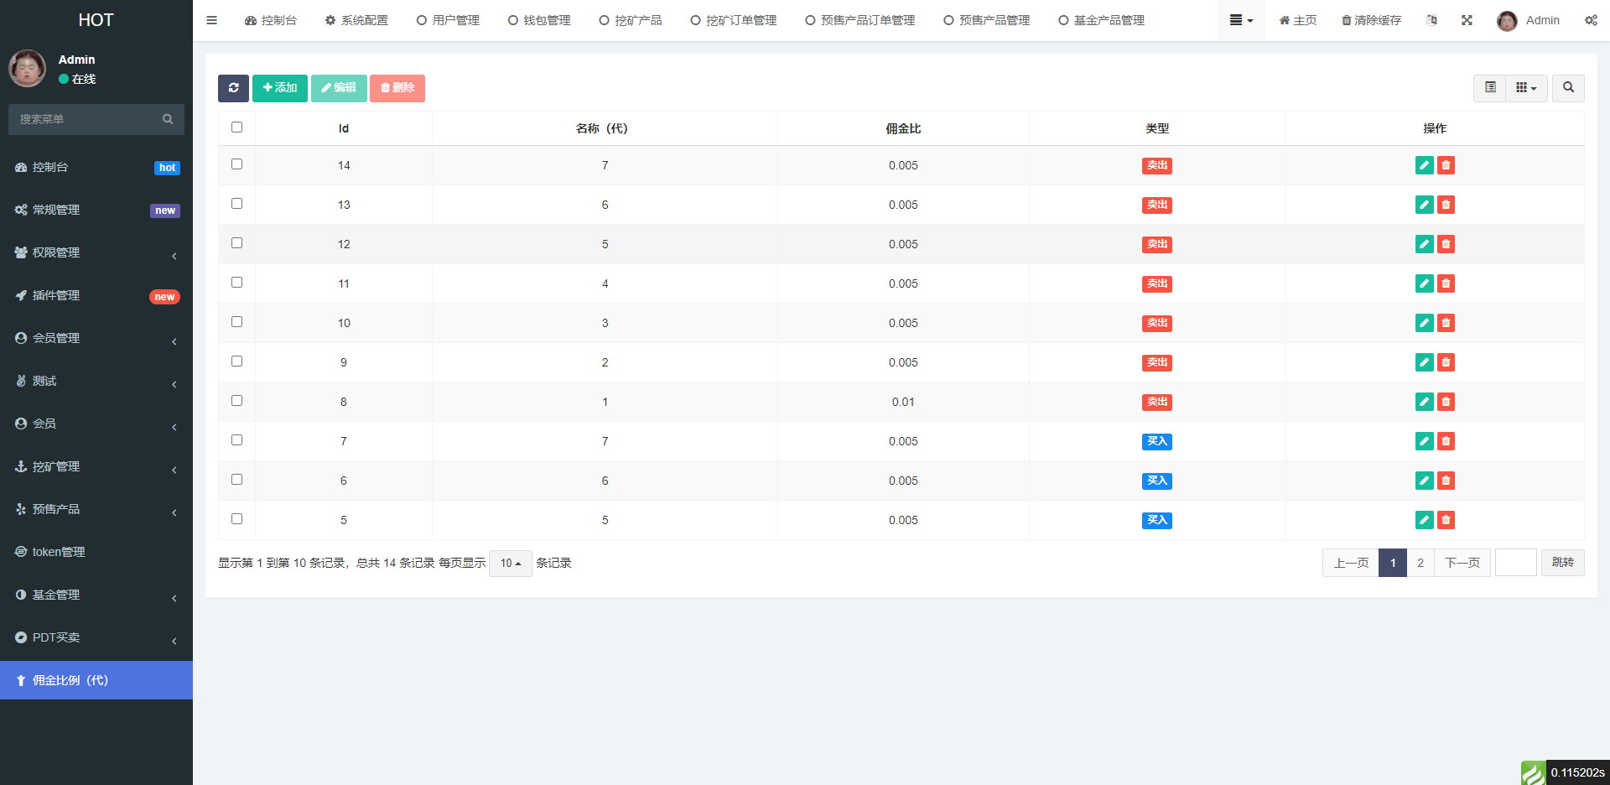Switch to the 钱包管理 tab
Viewport: 1610px width, 785px height.
tap(539, 20)
